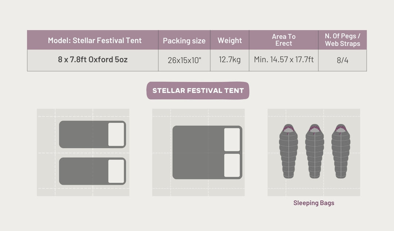Screen dimensions: 394x231
Task: Select the middle sleeping bag icon
Action: click(x=314, y=151)
